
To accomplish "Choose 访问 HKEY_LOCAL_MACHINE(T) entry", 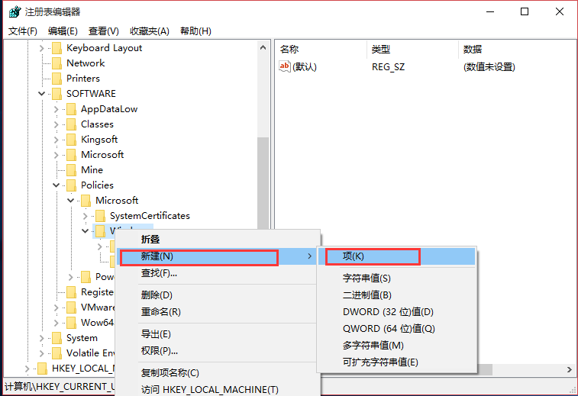I will pos(218,389).
